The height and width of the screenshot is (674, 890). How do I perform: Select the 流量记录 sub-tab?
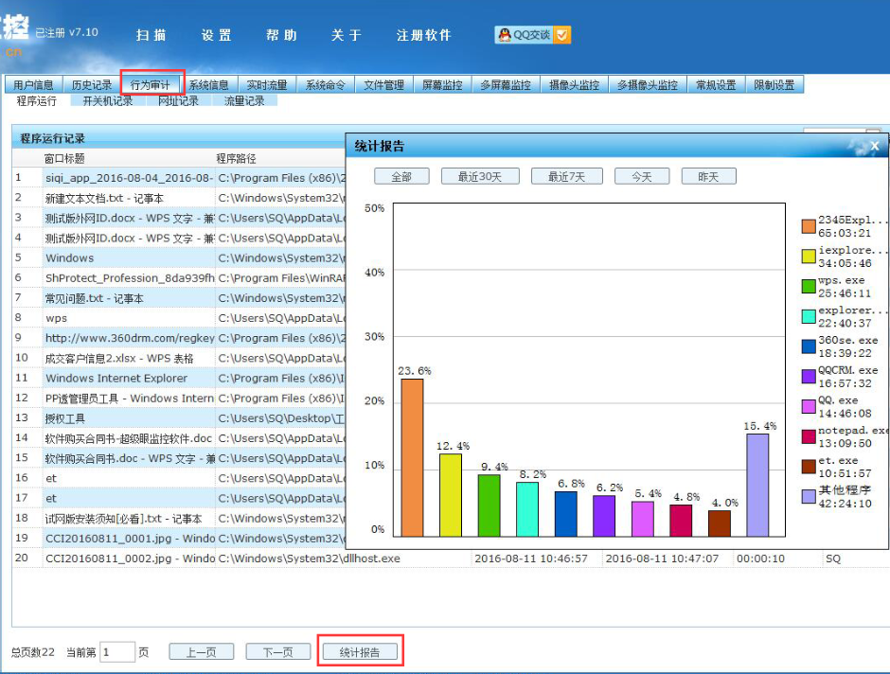pos(244,101)
